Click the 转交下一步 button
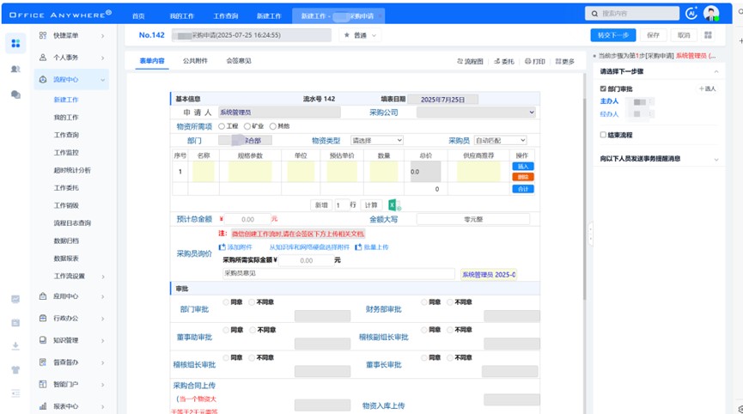Screen dimensions: 743x414 (x=612, y=35)
